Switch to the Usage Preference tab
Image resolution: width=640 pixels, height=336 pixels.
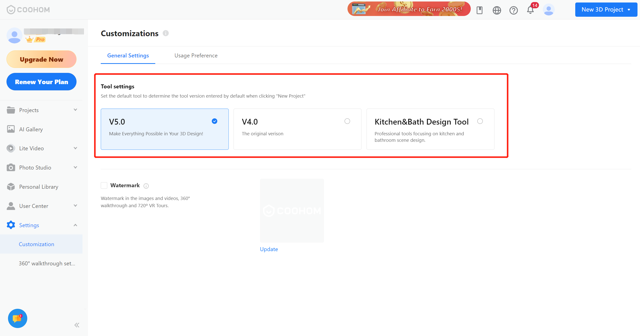[196, 55]
